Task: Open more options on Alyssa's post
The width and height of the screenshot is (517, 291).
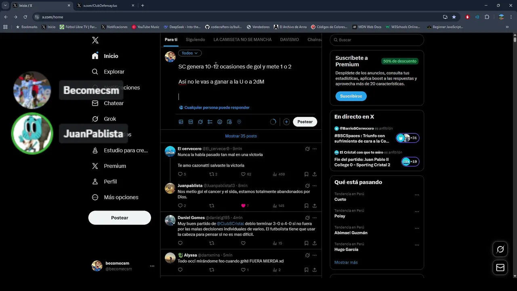Action: click(315, 255)
